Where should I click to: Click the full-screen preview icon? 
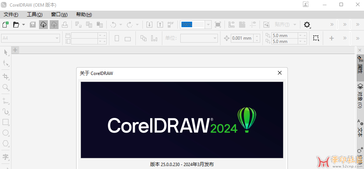218,25
